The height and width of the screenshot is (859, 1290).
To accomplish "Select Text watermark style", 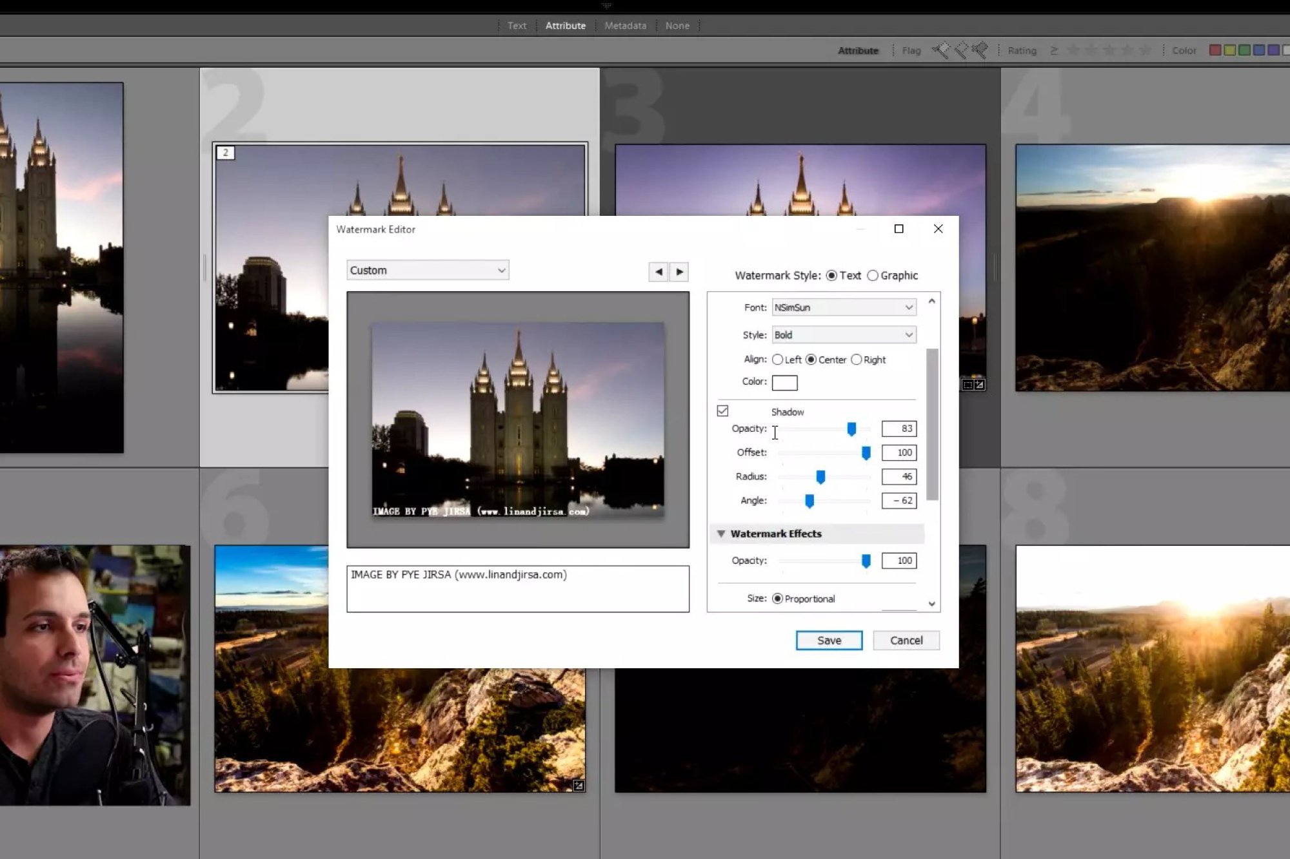I will [x=832, y=276].
